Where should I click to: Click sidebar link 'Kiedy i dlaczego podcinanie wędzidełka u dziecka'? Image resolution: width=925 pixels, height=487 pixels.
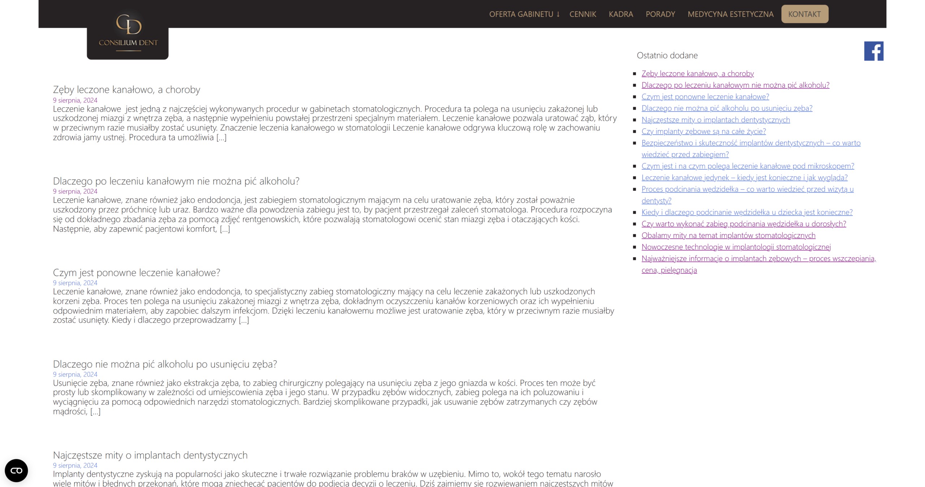coord(747,212)
